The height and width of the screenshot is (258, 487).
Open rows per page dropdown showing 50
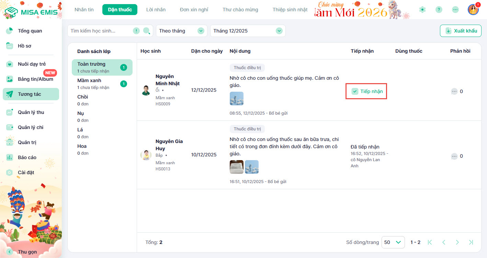coord(393,242)
